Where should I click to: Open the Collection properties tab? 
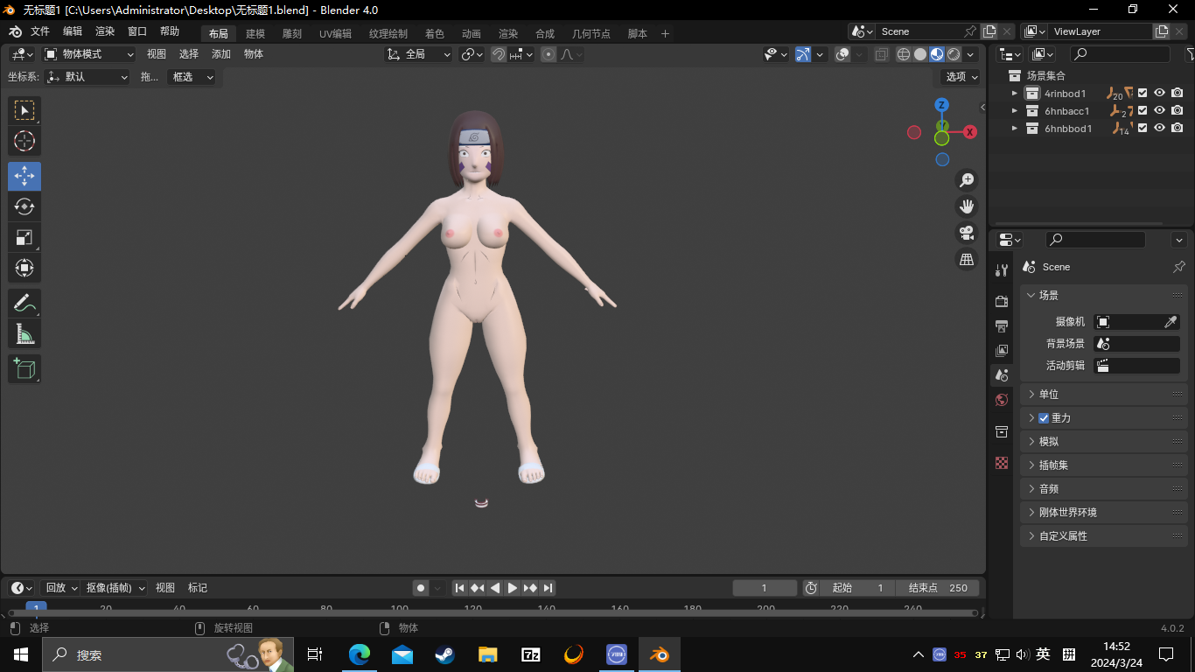(x=1002, y=431)
